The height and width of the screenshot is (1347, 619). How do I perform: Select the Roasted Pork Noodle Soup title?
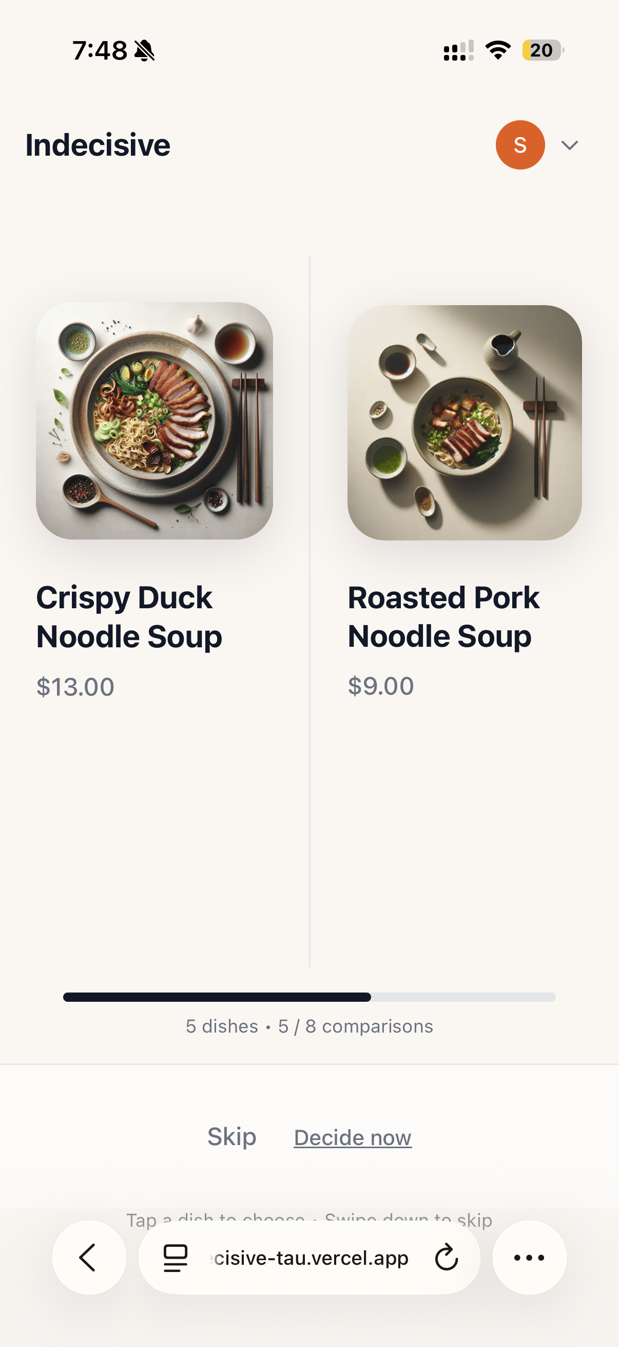[x=443, y=617]
